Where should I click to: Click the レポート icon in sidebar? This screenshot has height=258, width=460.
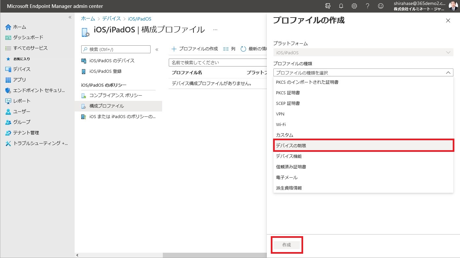pos(8,101)
